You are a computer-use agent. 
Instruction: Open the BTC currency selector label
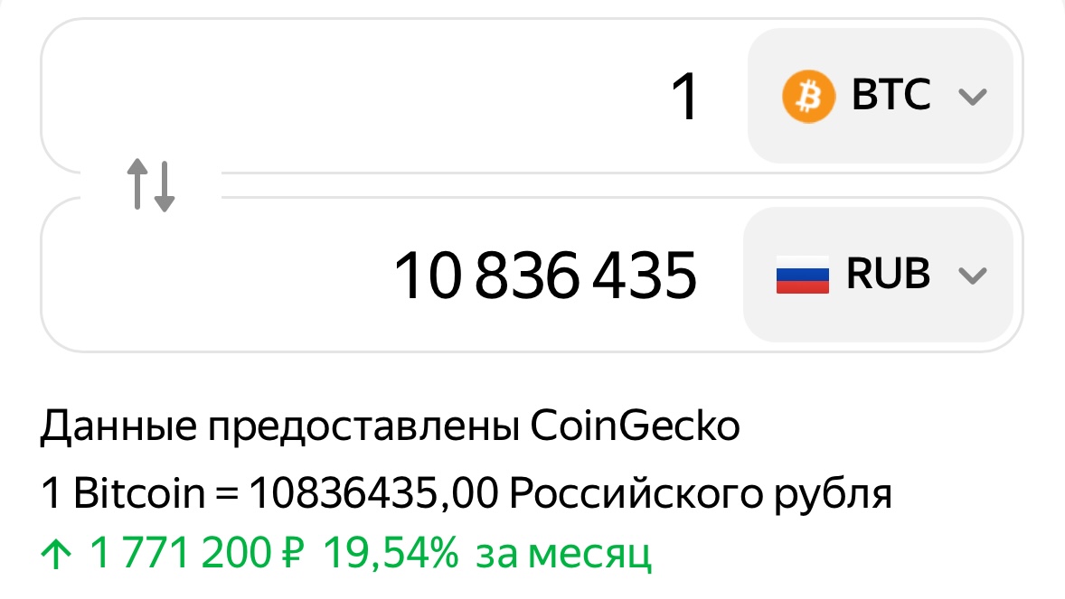point(891,96)
